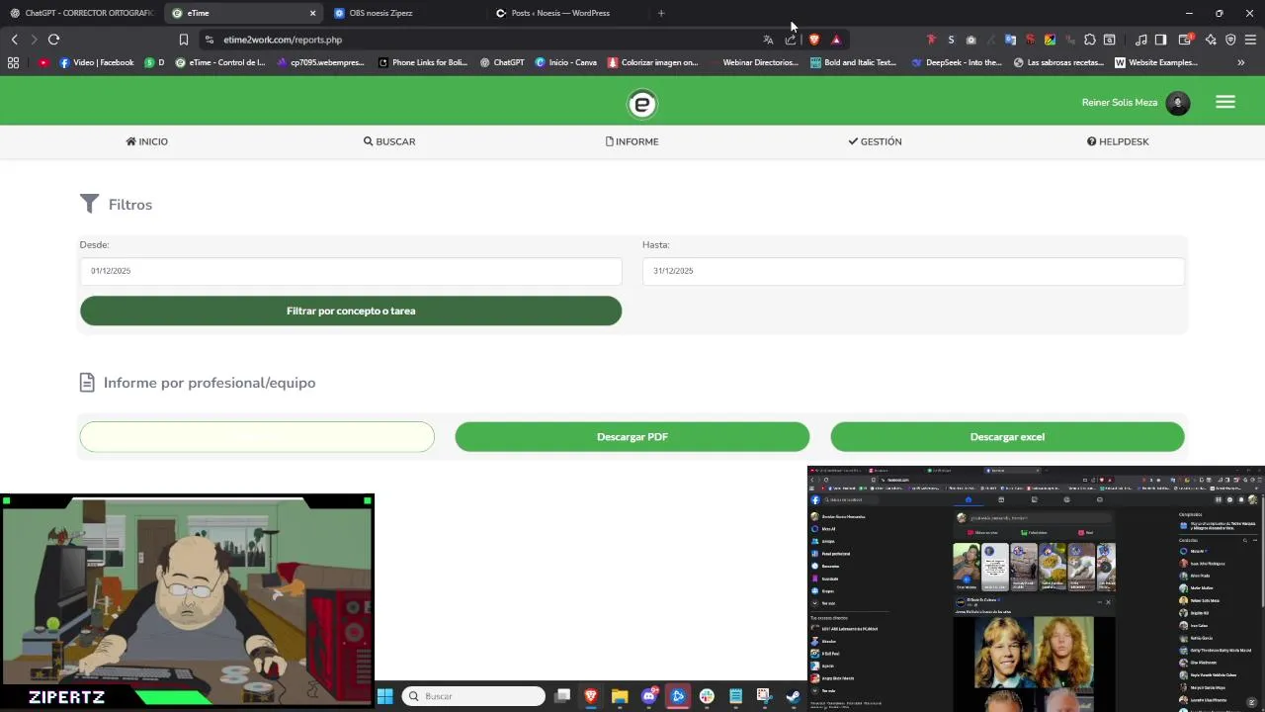This screenshot has height=712, width=1265.
Task: Open File Explorer from taskbar
Action: coord(620,696)
